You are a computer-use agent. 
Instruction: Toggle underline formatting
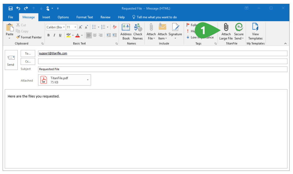[60, 35]
